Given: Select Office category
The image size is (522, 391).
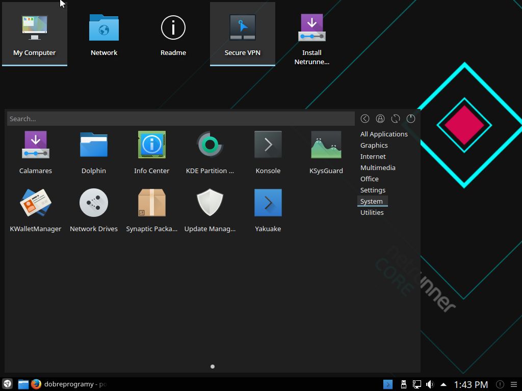Looking at the screenshot, I should pos(370,179).
